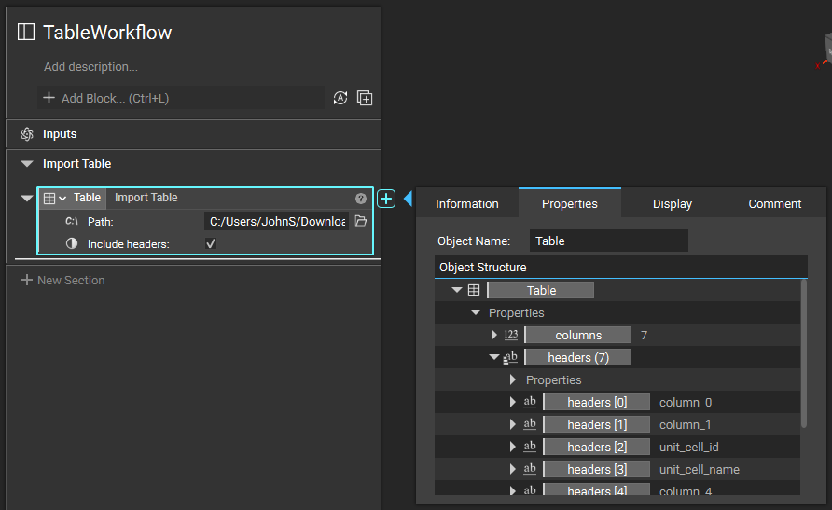The height and width of the screenshot is (510, 832).
Task: Uncheck the Include headers checkbox
Action: (211, 243)
